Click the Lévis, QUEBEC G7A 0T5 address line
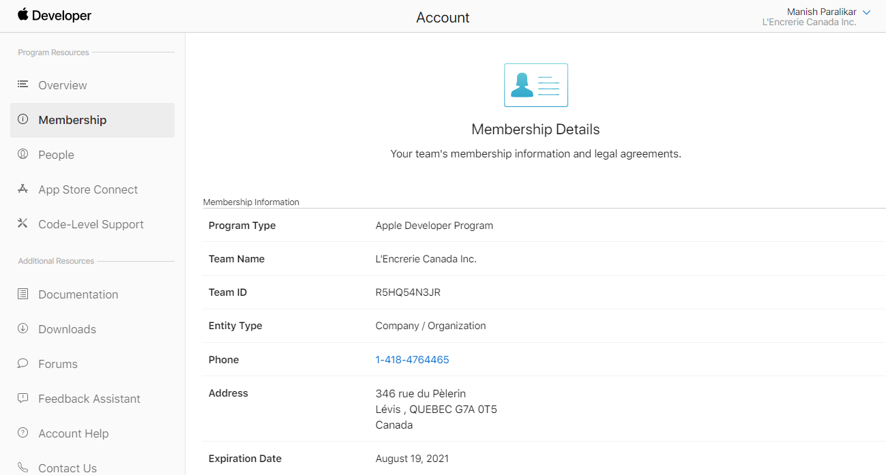 tap(437, 410)
